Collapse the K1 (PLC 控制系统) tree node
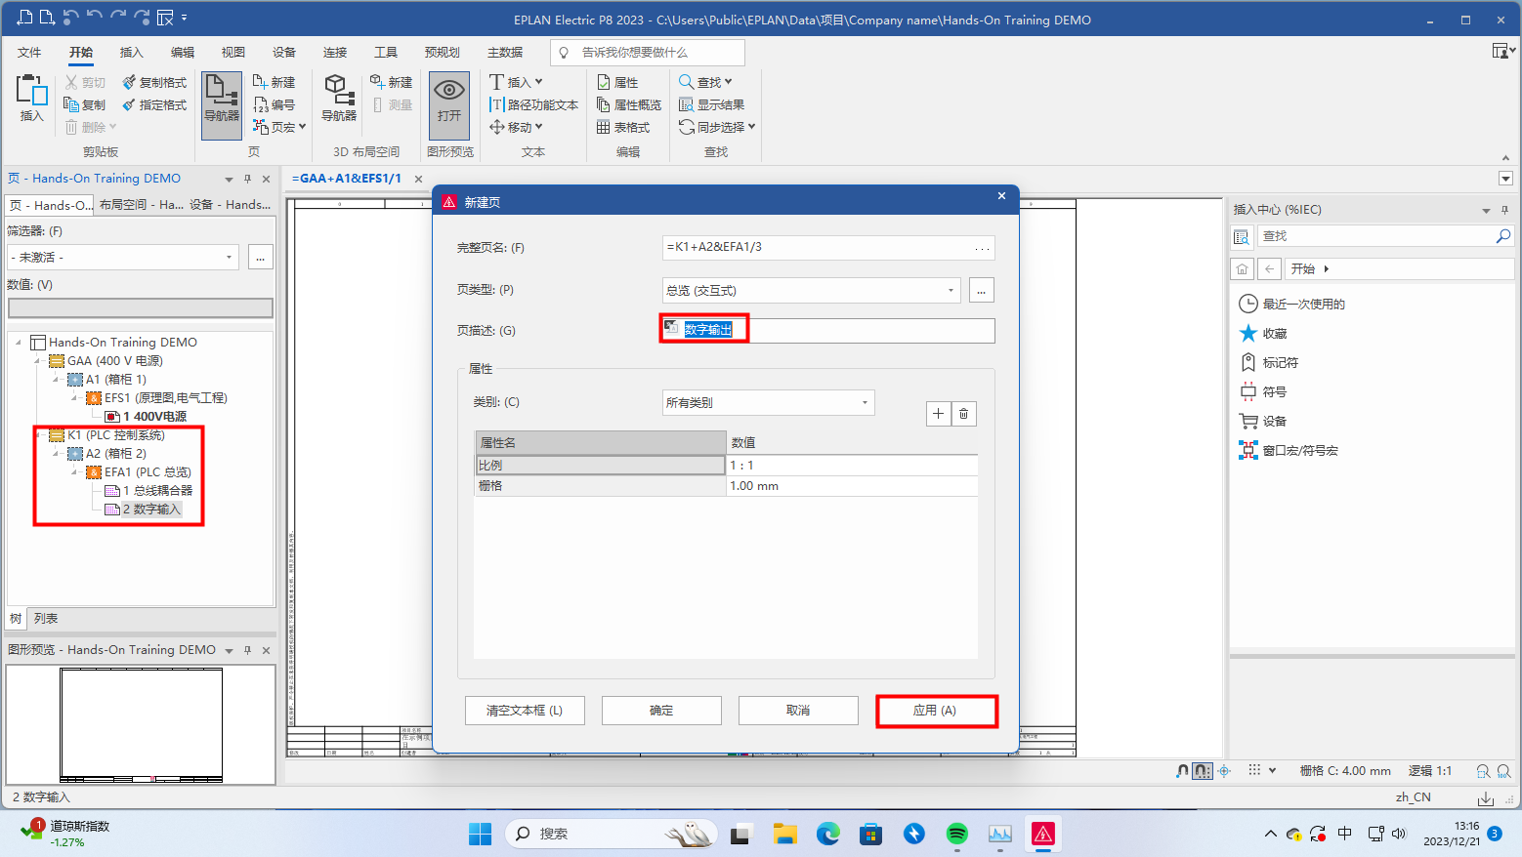This screenshot has height=857, width=1522. click(37, 435)
